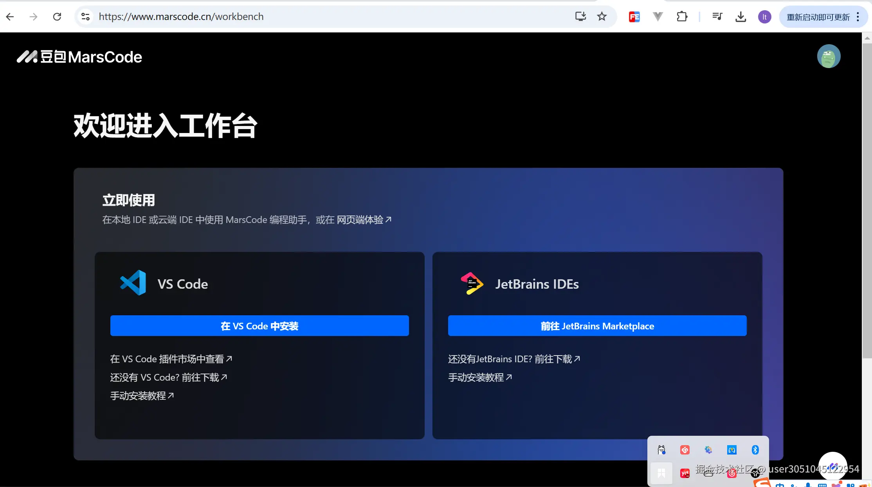Viewport: 872px width, 487px height.
Task: Open the Youdao yd tray icon
Action: tap(685, 473)
